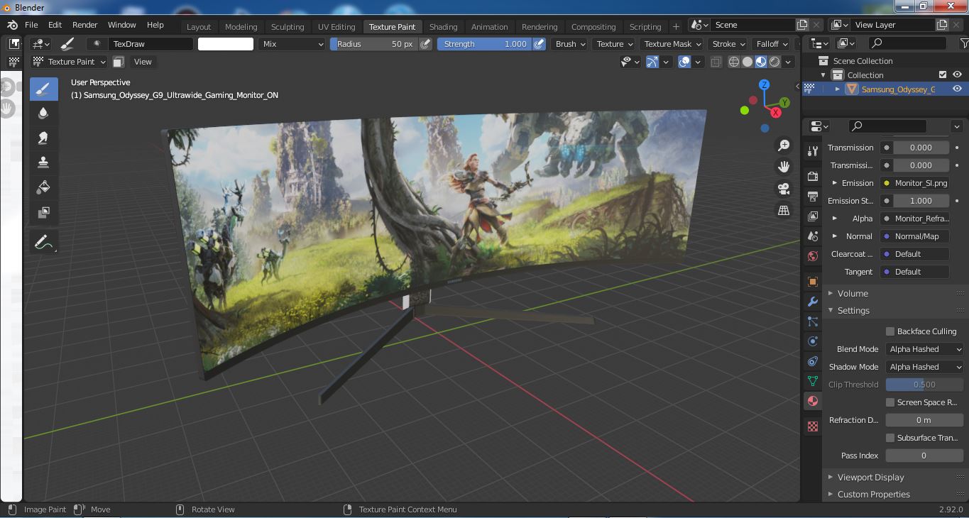Expand the Emission input triangle

(x=835, y=183)
